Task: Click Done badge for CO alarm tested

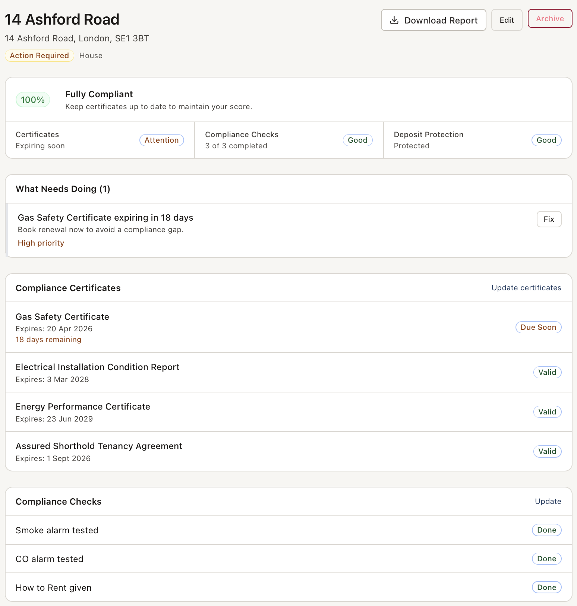Action: tap(546, 559)
